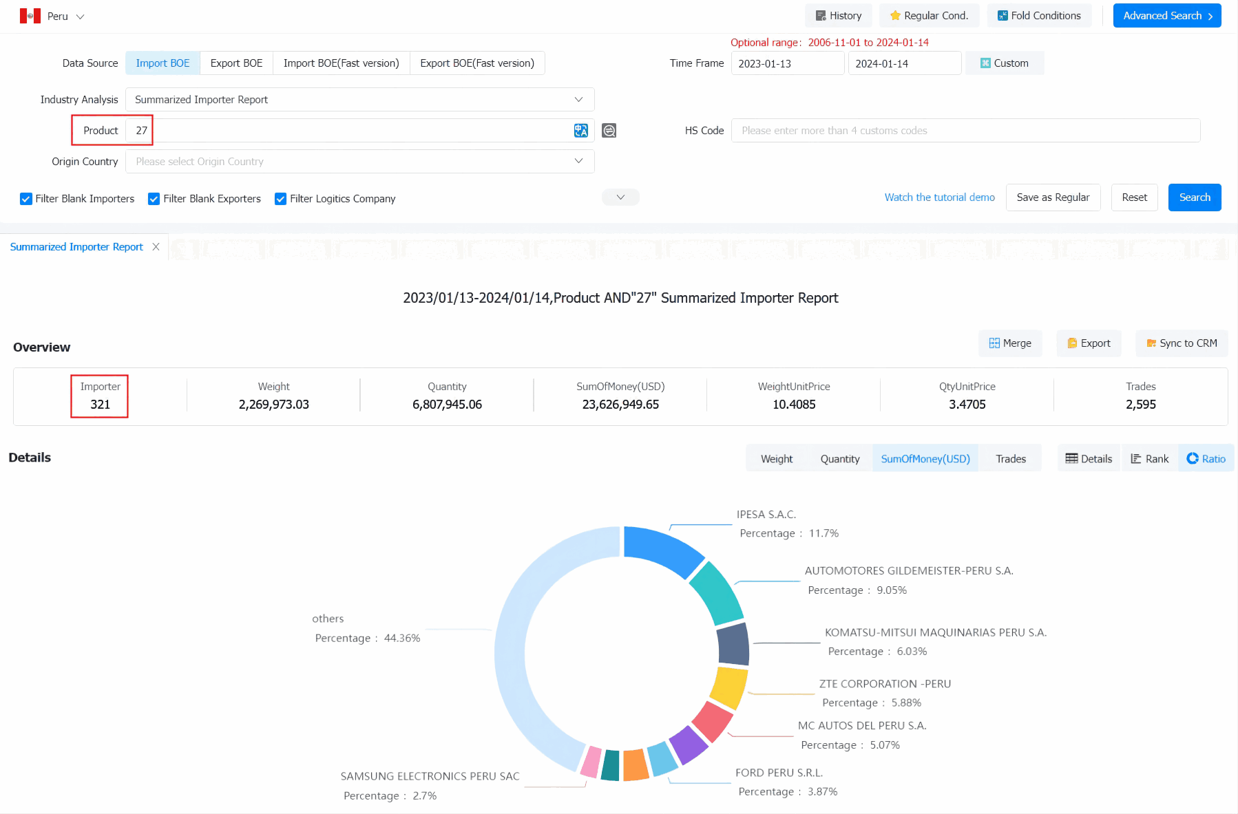Click the Peru flag icon
This screenshot has height=814, width=1238.
30,16
